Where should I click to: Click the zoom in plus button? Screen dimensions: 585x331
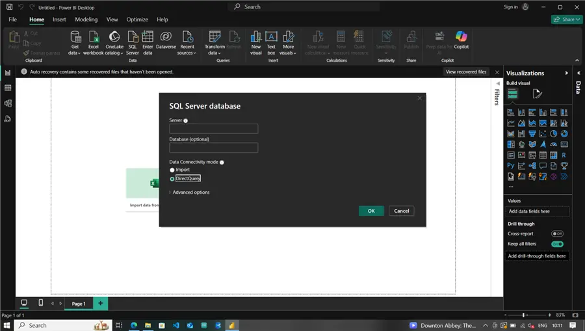tap(549, 315)
